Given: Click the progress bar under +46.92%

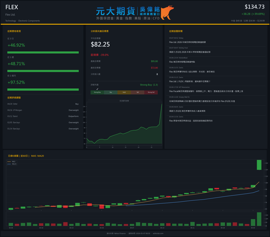Looking at the screenshot, I should click(43, 52).
